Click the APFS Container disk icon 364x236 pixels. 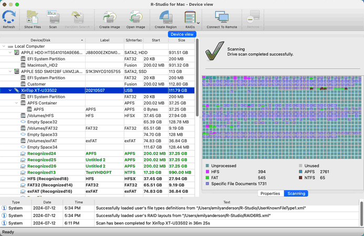(x=23, y=103)
